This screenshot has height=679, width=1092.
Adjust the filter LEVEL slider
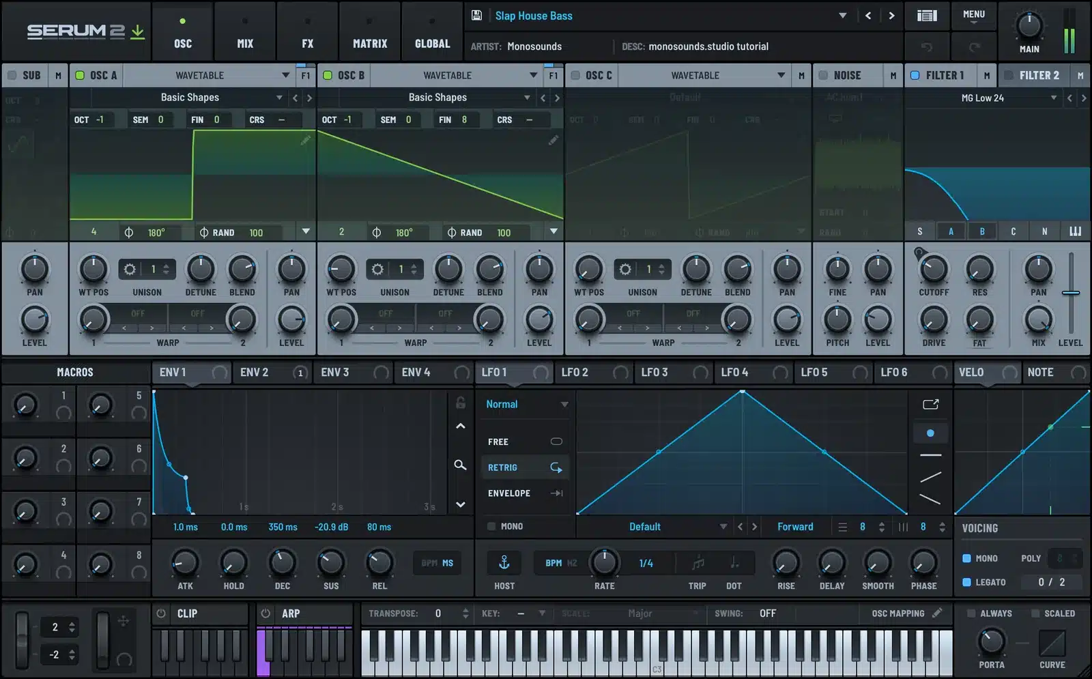click(x=1071, y=293)
